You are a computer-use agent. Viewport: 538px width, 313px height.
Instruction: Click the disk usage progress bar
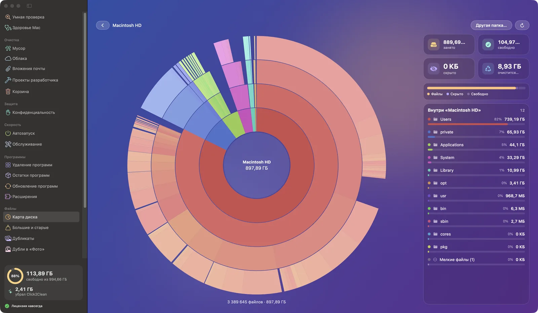point(476,88)
